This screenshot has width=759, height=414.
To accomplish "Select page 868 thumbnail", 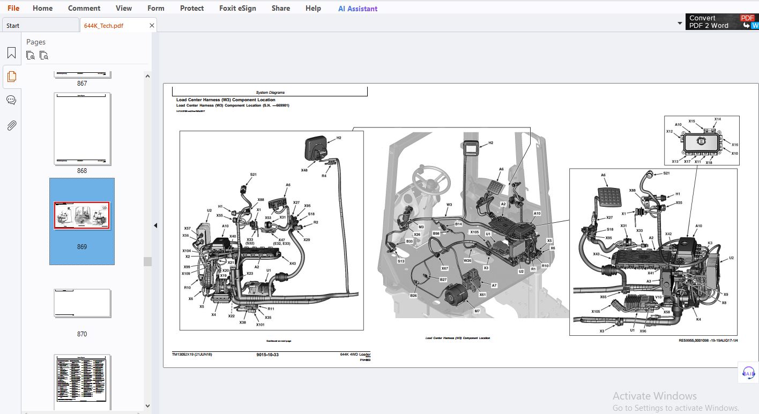I will coord(82,129).
